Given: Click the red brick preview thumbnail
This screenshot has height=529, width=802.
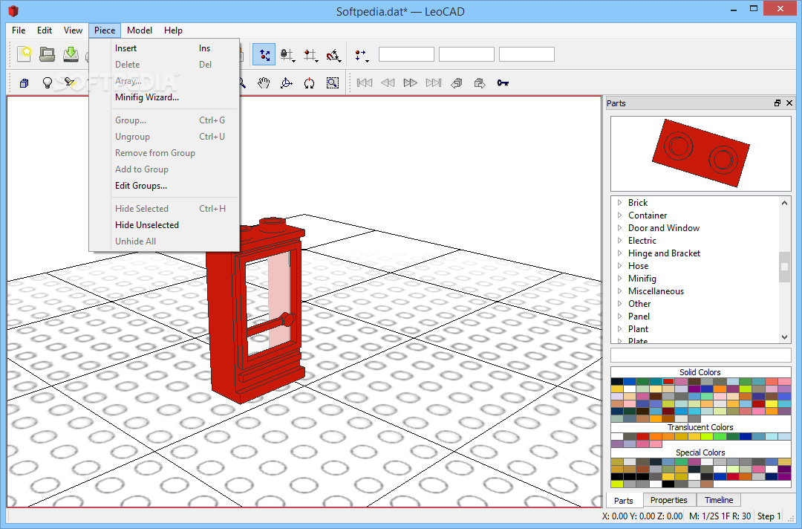Looking at the screenshot, I should [701, 154].
